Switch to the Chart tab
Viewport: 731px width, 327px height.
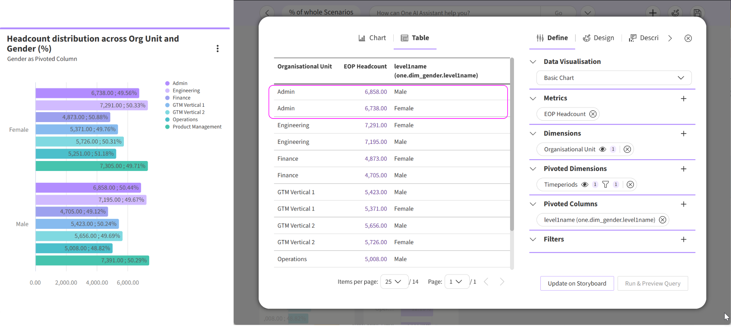point(372,38)
